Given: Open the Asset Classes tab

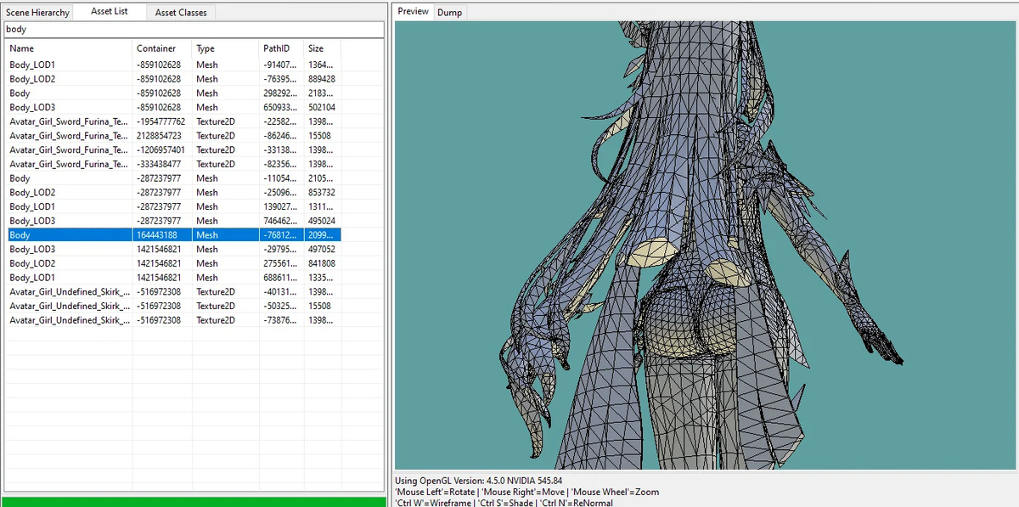Looking at the screenshot, I should pyautogui.click(x=181, y=13).
